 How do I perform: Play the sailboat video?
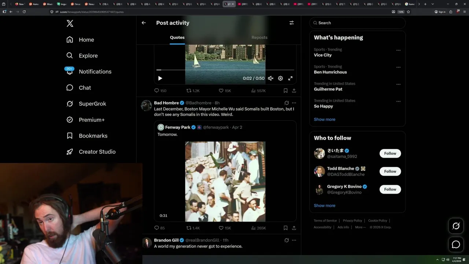(x=160, y=78)
